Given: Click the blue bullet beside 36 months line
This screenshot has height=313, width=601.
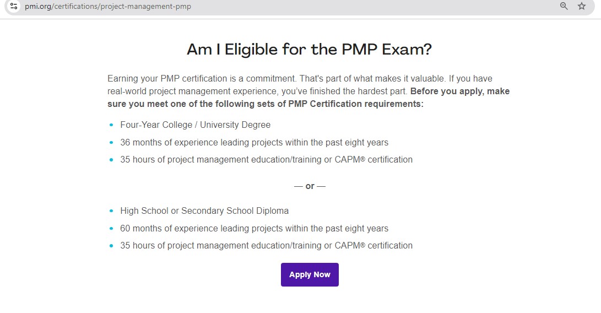Looking at the screenshot, I should tap(111, 143).
